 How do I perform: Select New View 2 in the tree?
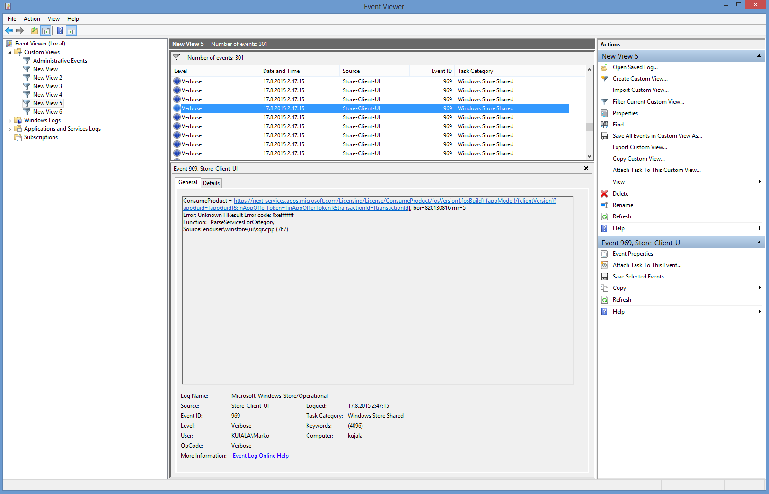click(47, 78)
